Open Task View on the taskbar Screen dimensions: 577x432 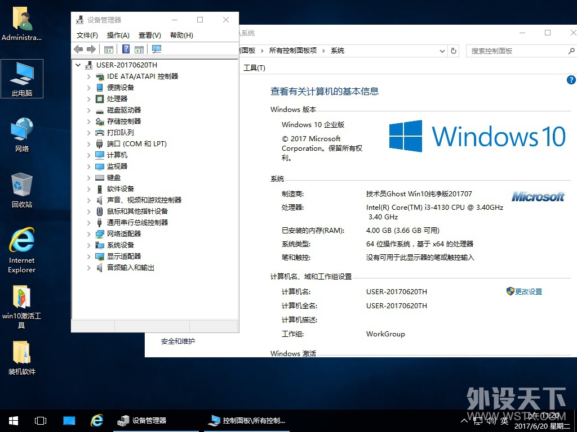coord(41,421)
